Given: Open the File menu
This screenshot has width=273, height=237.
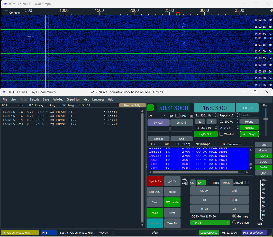Looking at the screenshot, I should coord(5,99).
